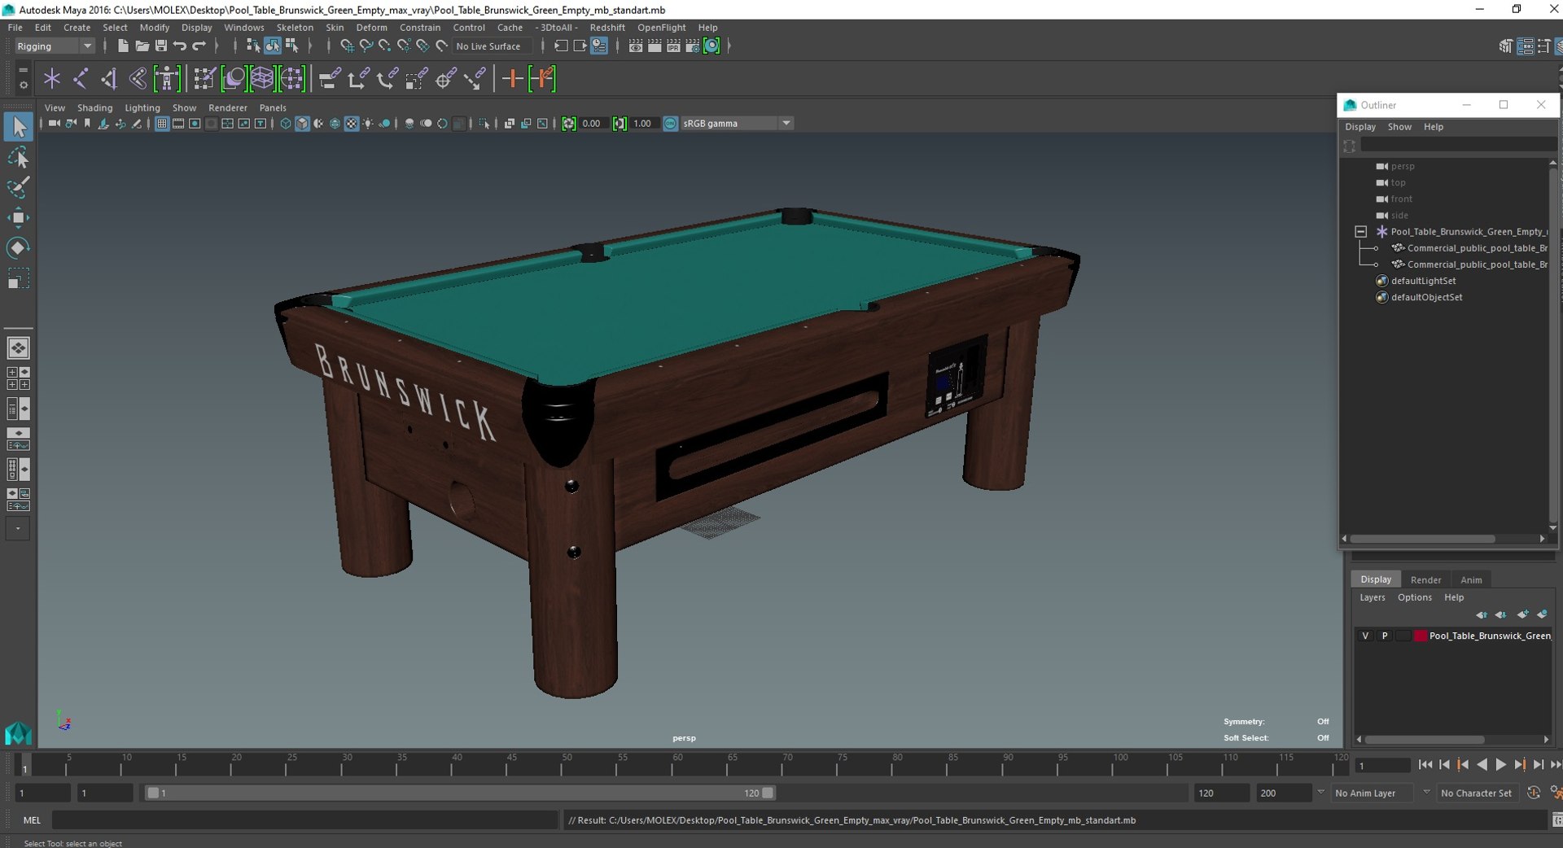Open the Deform menu
The height and width of the screenshot is (848, 1563).
372,28
